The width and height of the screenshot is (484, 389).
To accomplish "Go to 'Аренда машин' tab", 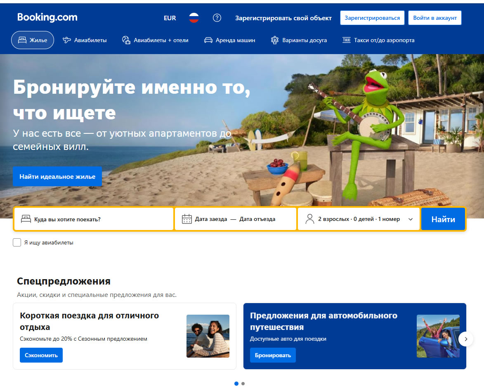I will coord(230,40).
